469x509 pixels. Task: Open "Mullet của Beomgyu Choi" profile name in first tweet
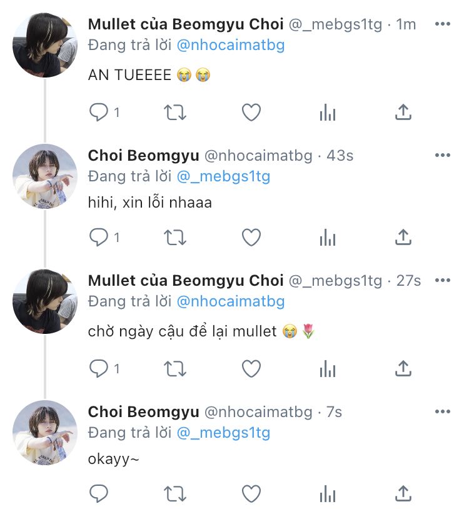186,24
